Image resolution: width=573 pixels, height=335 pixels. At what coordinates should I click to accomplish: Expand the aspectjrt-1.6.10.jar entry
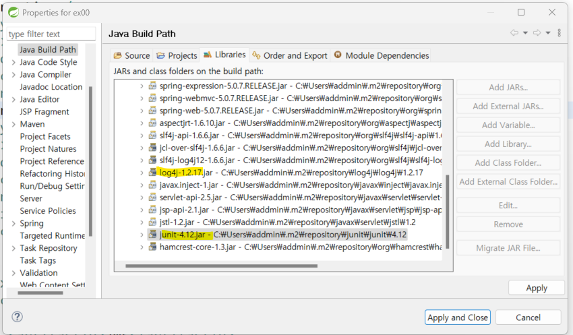142,123
